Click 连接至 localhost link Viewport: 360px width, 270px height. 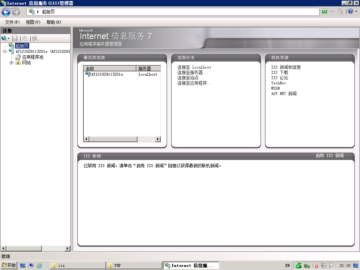[194, 67]
